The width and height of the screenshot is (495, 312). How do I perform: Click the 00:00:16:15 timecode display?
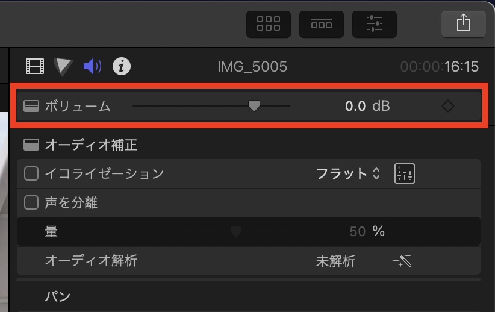(439, 66)
